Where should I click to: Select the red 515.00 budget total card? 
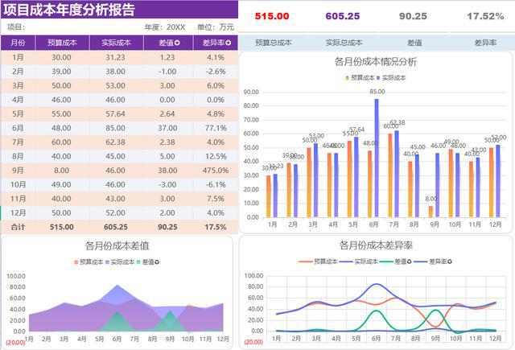(x=271, y=16)
